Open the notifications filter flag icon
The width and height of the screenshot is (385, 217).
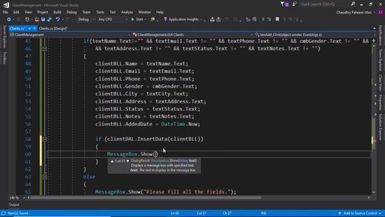pos(285,4)
